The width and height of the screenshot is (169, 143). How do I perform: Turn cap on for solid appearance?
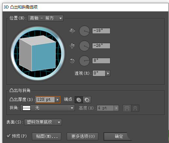point(79,100)
